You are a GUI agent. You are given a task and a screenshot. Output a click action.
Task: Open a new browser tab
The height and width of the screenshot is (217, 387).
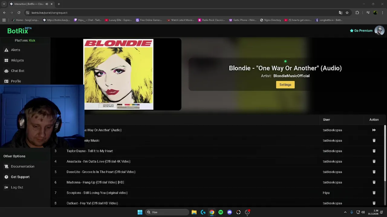(x=59, y=4)
